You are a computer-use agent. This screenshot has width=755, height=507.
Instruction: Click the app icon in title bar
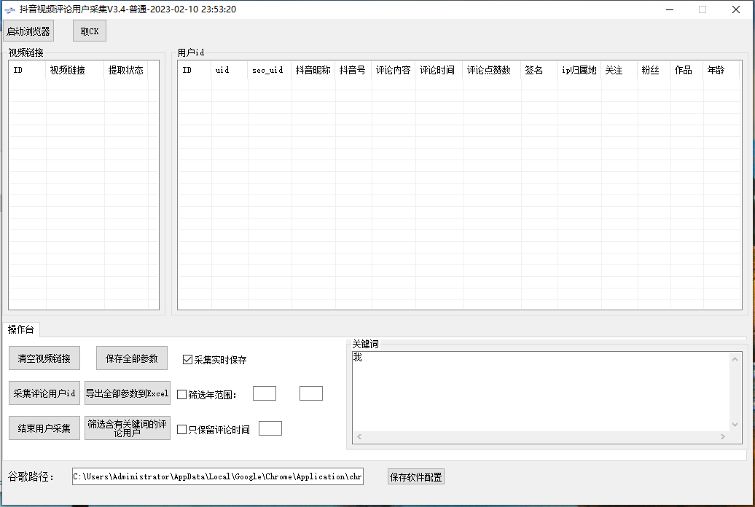10,9
